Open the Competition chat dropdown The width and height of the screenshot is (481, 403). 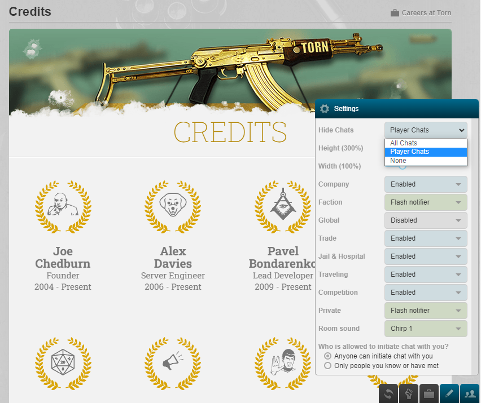tap(426, 293)
